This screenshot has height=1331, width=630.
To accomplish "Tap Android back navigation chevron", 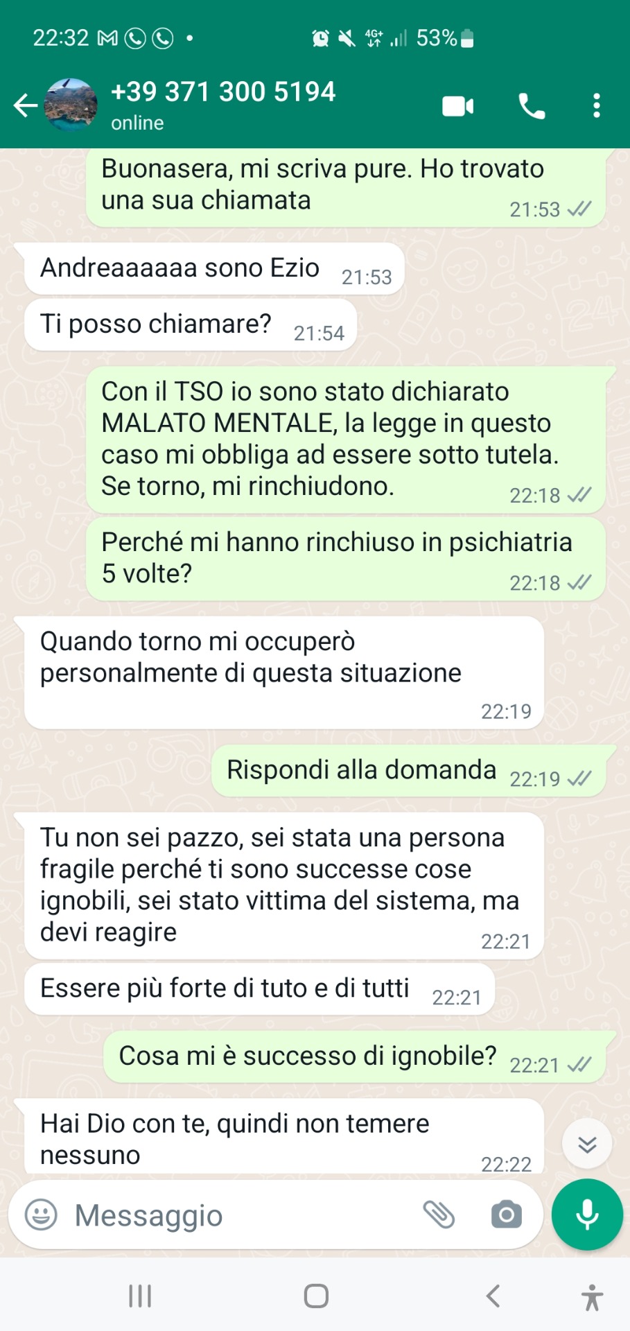I will tap(493, 1296).
